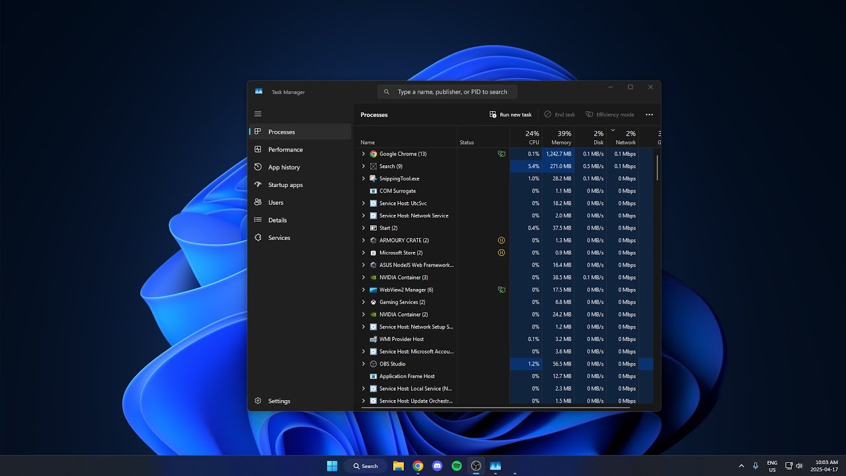Open File Explorer from the taskbar
The height and width of the screenshot is (476, 846).
pyautogui.click(x=399, y=466)
